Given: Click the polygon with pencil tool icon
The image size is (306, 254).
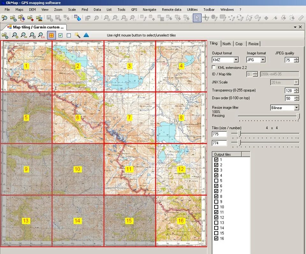Looking at the screenshot, I should 249,18.
